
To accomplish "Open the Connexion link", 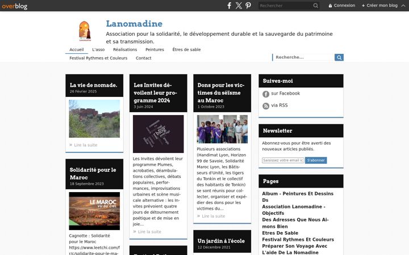I will pos(344,6).
